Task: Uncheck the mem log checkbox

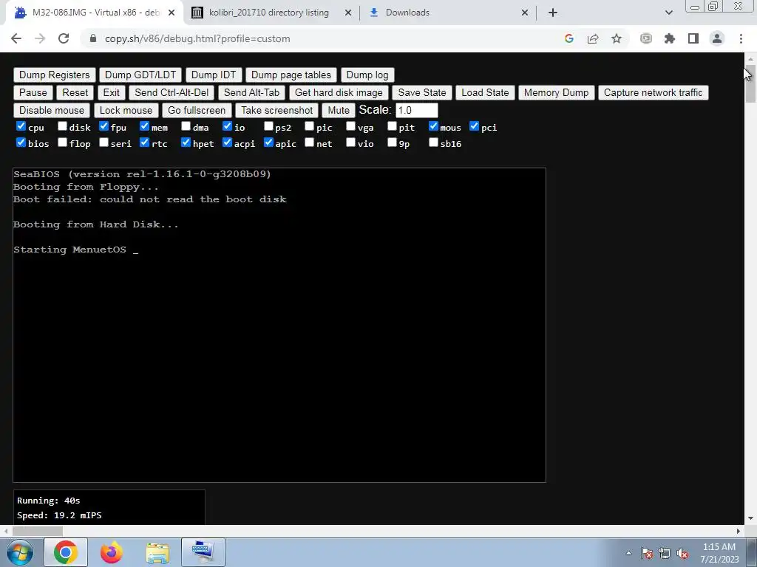Action: coord(144,126)
